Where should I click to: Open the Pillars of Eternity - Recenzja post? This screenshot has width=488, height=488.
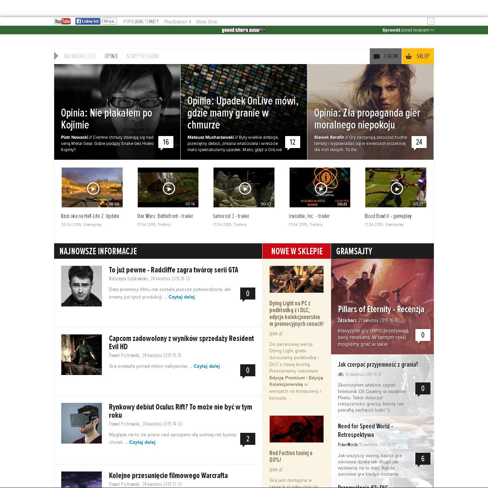381,309
